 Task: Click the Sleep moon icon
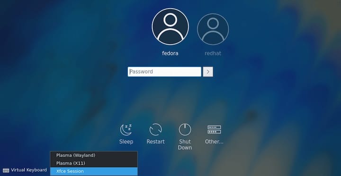click(126, 130)
